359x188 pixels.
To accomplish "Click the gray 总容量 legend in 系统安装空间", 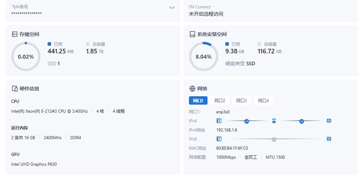I will point(267,44).
